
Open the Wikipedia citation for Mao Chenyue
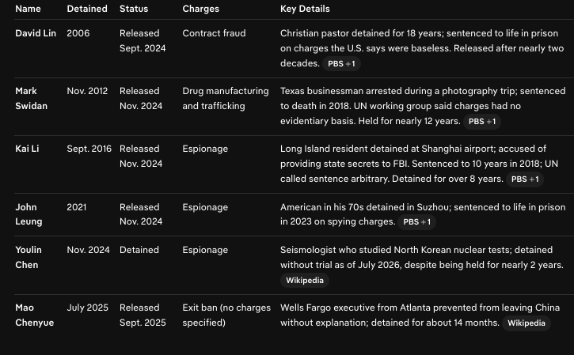point(526,323)
